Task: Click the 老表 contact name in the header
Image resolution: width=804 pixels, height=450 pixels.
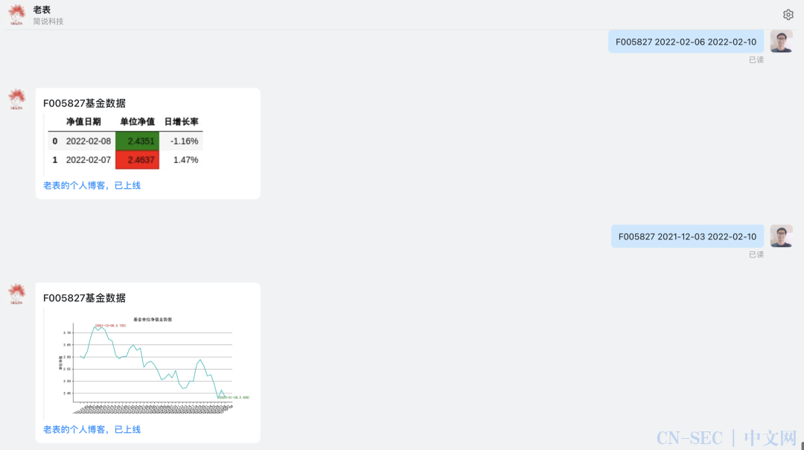Action: pyautogui.click(x=42, y=10)
